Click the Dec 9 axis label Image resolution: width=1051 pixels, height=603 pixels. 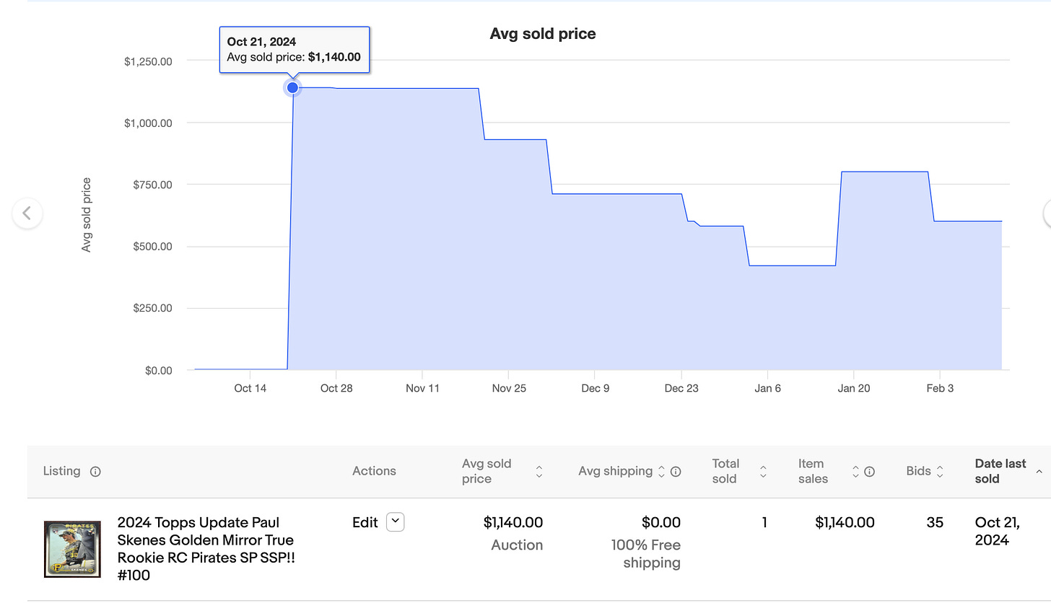pyautogui.click(x=595, y=388)
